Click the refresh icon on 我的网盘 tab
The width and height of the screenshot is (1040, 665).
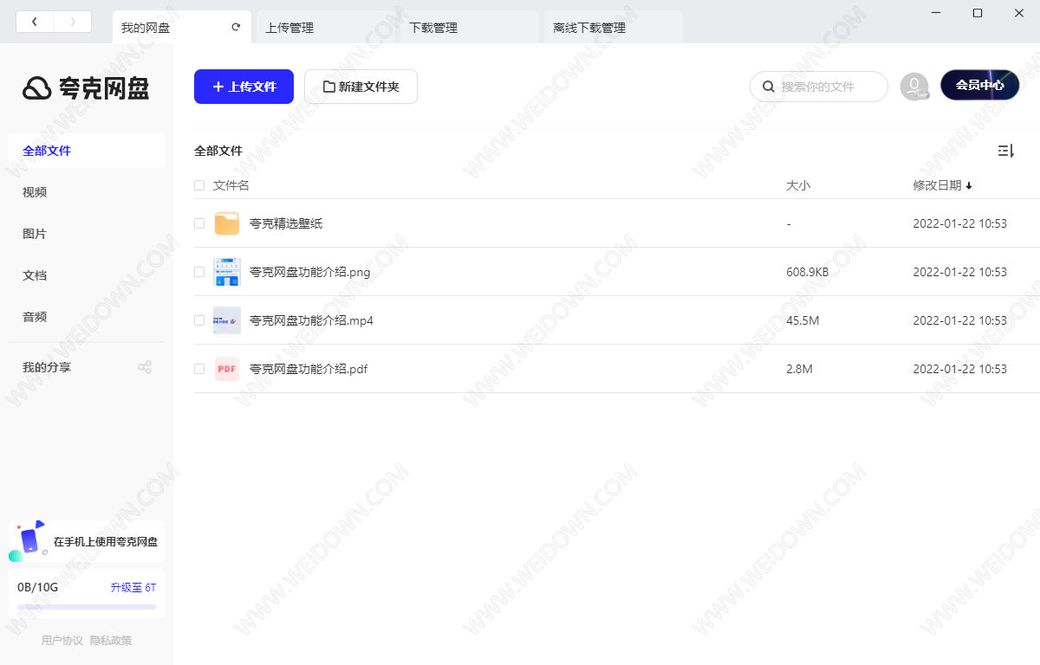236,27
